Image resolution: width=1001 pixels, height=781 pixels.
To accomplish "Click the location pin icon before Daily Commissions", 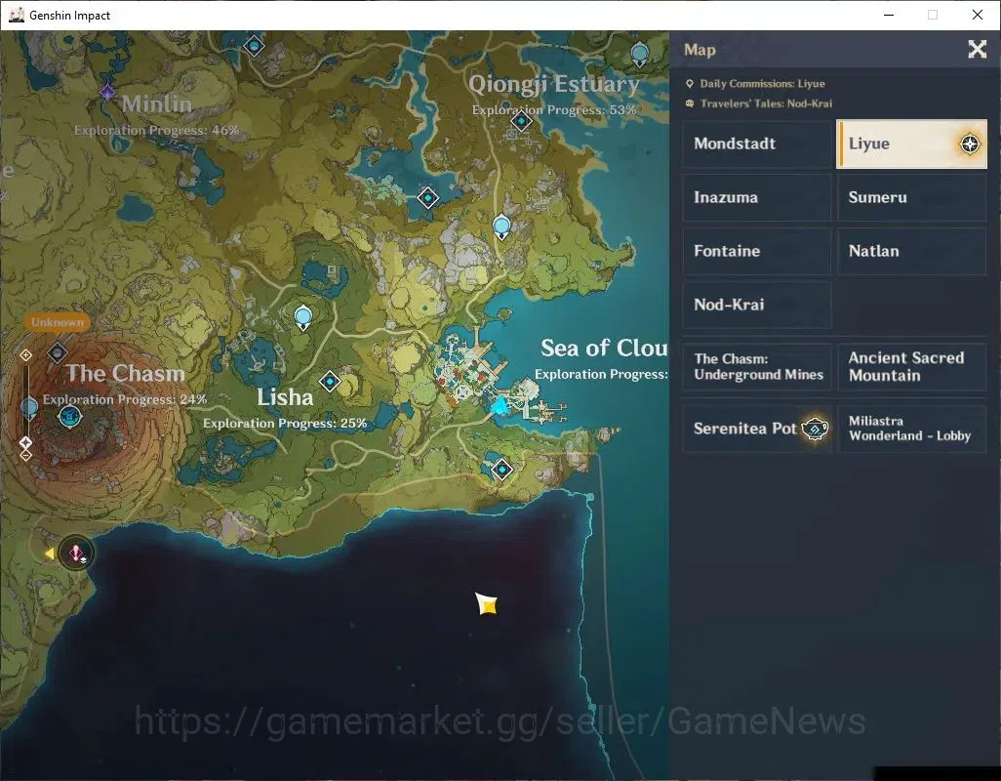I will coord(690,84).
